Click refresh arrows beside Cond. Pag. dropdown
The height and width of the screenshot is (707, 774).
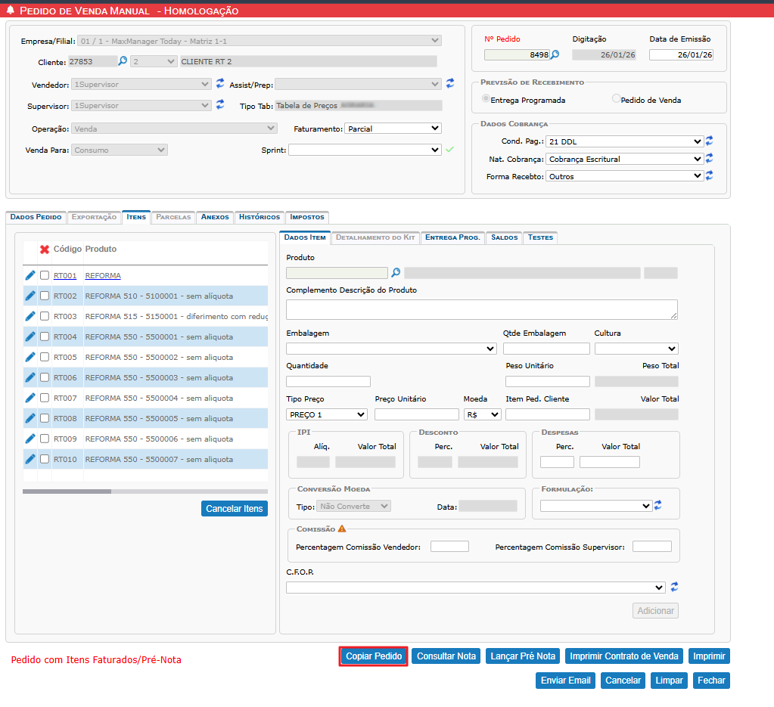710,141
